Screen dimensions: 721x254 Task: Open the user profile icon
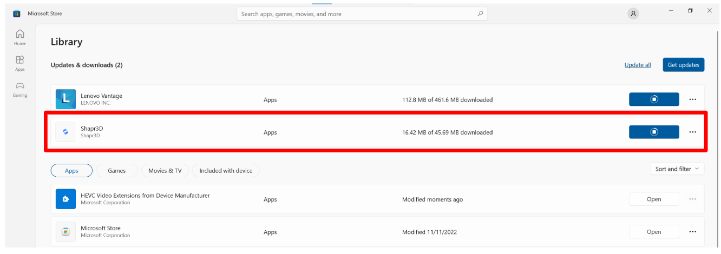click(633, 14)
